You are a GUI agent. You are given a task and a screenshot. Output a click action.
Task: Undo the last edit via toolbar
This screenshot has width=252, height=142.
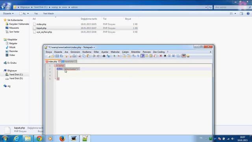[94, 56]
